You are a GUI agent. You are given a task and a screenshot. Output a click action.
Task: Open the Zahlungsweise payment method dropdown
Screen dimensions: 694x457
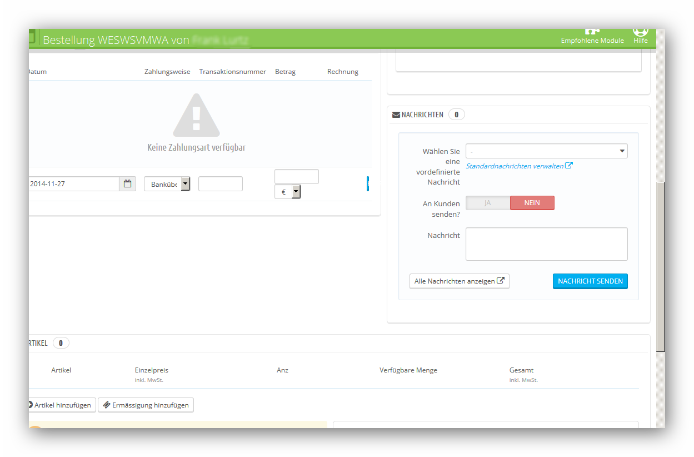(167, 184)
